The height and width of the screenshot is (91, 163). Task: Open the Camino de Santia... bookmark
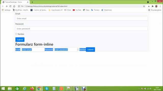pyautogui.click(x=38, y=10)
